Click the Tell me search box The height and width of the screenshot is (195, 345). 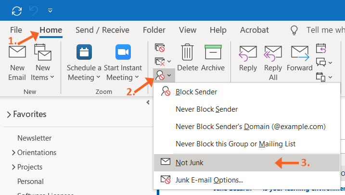point(325,30)
